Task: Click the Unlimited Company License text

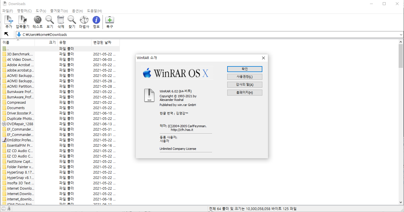Action: pos(178,149)
